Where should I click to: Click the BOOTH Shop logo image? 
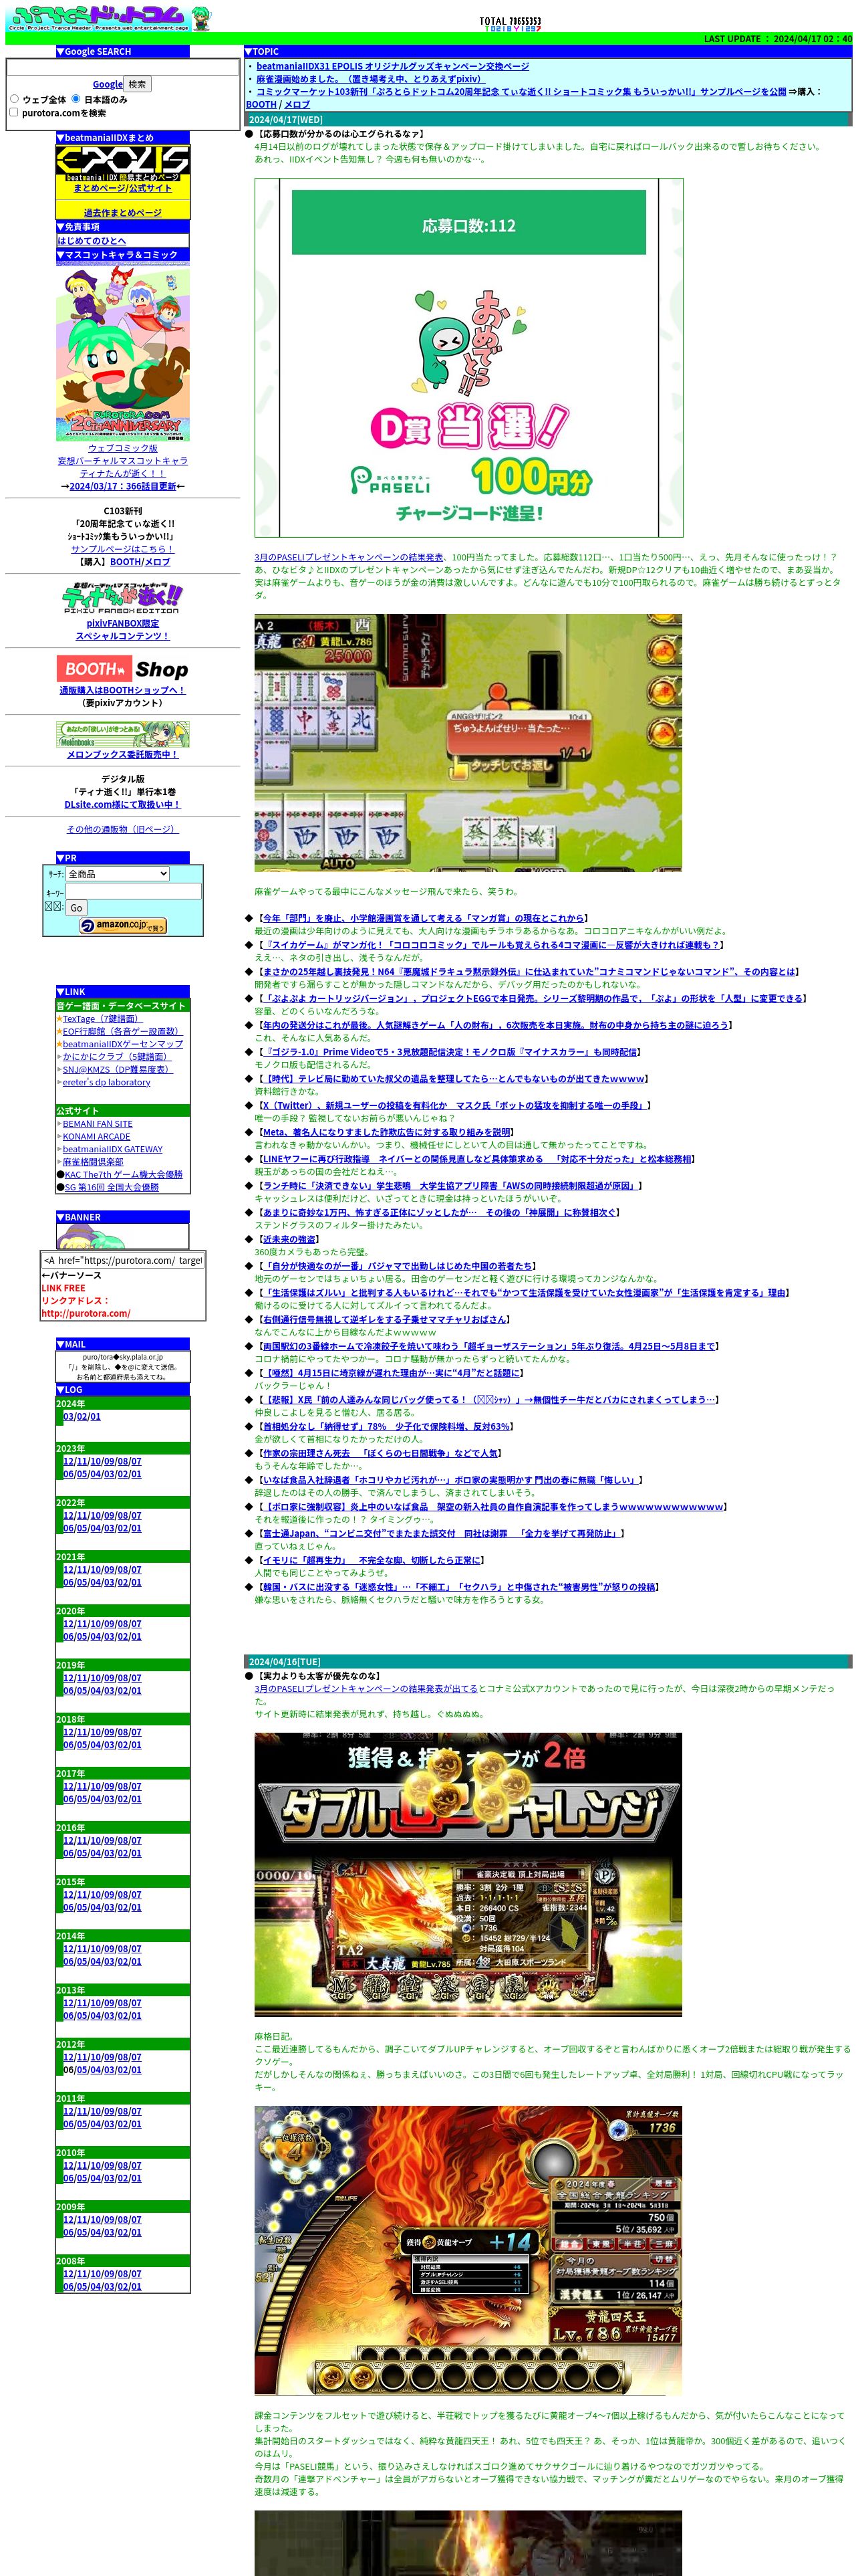click(122, 669)
